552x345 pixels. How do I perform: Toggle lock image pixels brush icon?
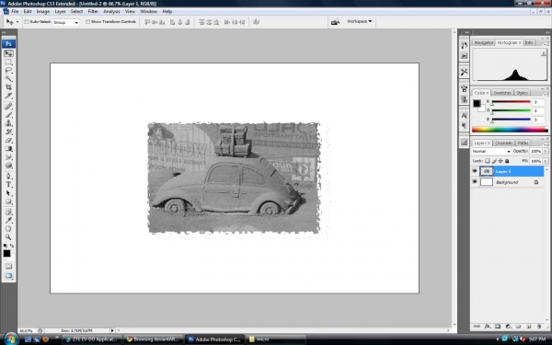pos(494,161)
